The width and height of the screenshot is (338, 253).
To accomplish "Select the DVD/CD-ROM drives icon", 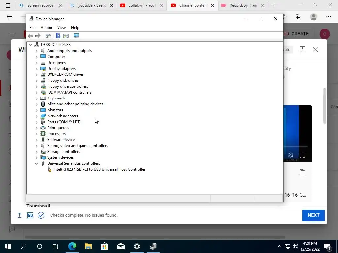I will coord(43,74).
